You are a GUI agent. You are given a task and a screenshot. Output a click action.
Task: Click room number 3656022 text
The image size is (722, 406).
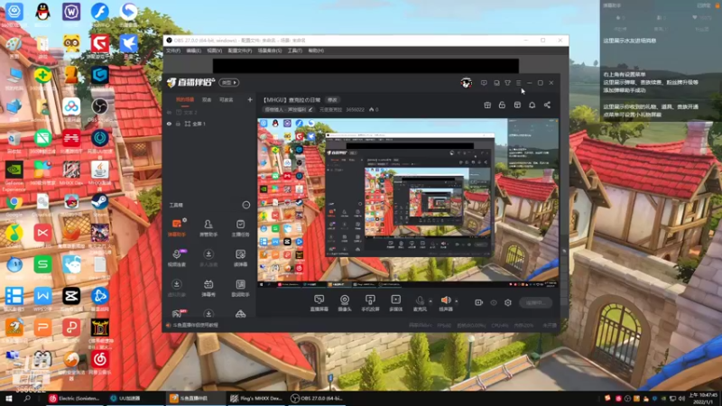coord(355,110)
